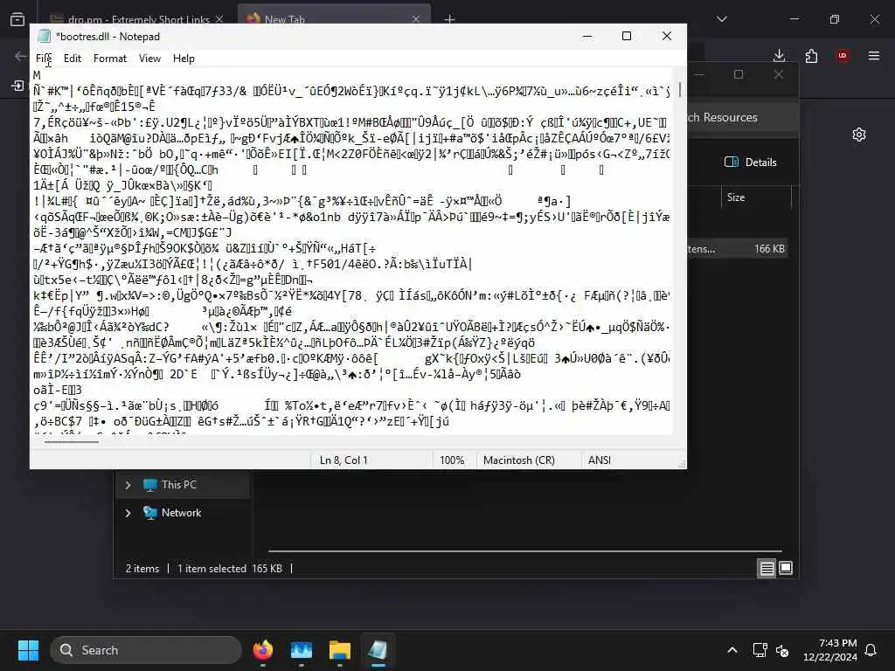Viewport: 895px width, 671px height.
Task: Click the uBlock Origin extension icon
Action: click(x=843, y=56)
